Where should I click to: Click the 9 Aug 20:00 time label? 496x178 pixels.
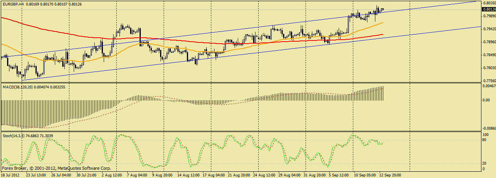(162, 175)
